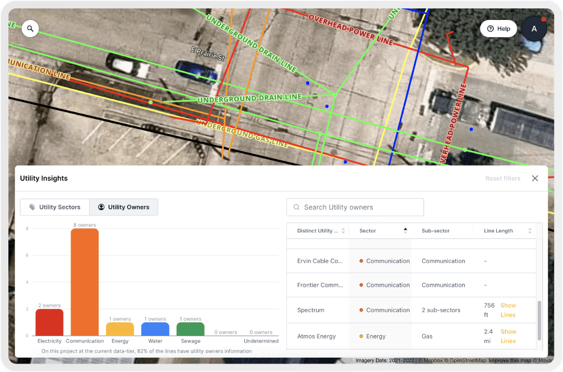Click the magnifier search icon on map
Image resolution: width=563 pixels, height=372 pixels.
pyautogui.click(x=30, y=28)
